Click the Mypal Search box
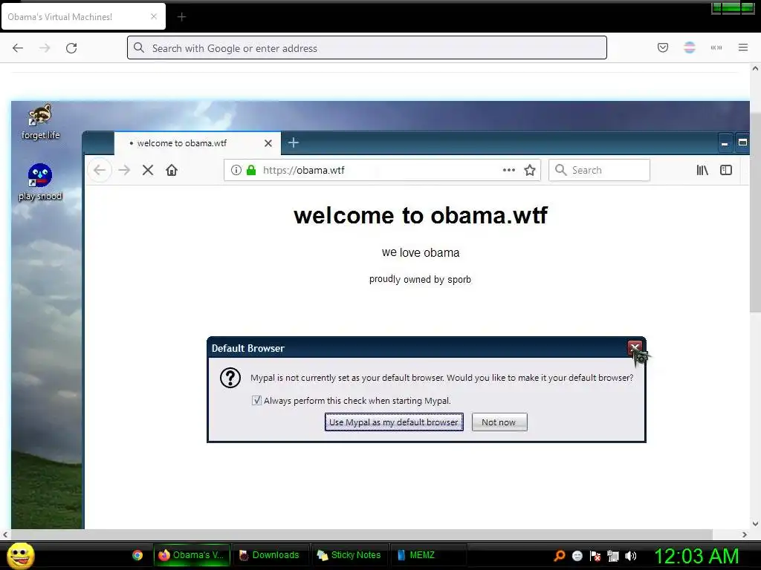This screenshot has width=761, height=570. point(600,170)
